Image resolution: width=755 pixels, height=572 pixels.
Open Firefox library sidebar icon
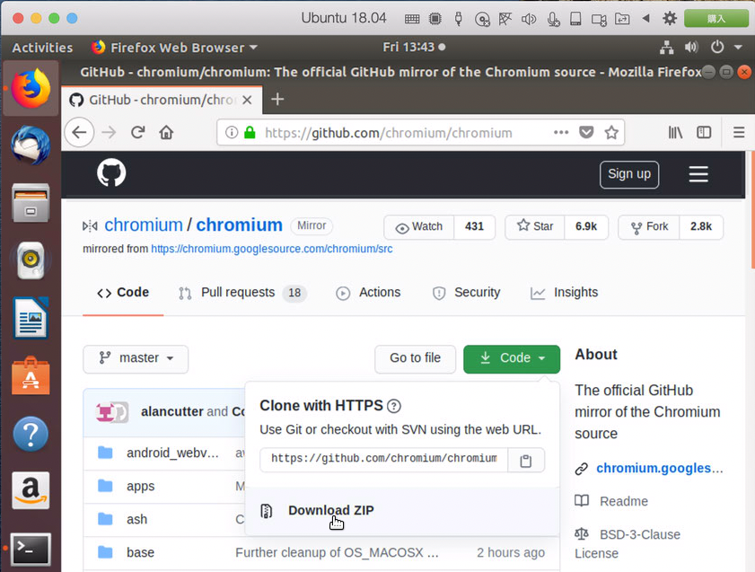(675, 132)
